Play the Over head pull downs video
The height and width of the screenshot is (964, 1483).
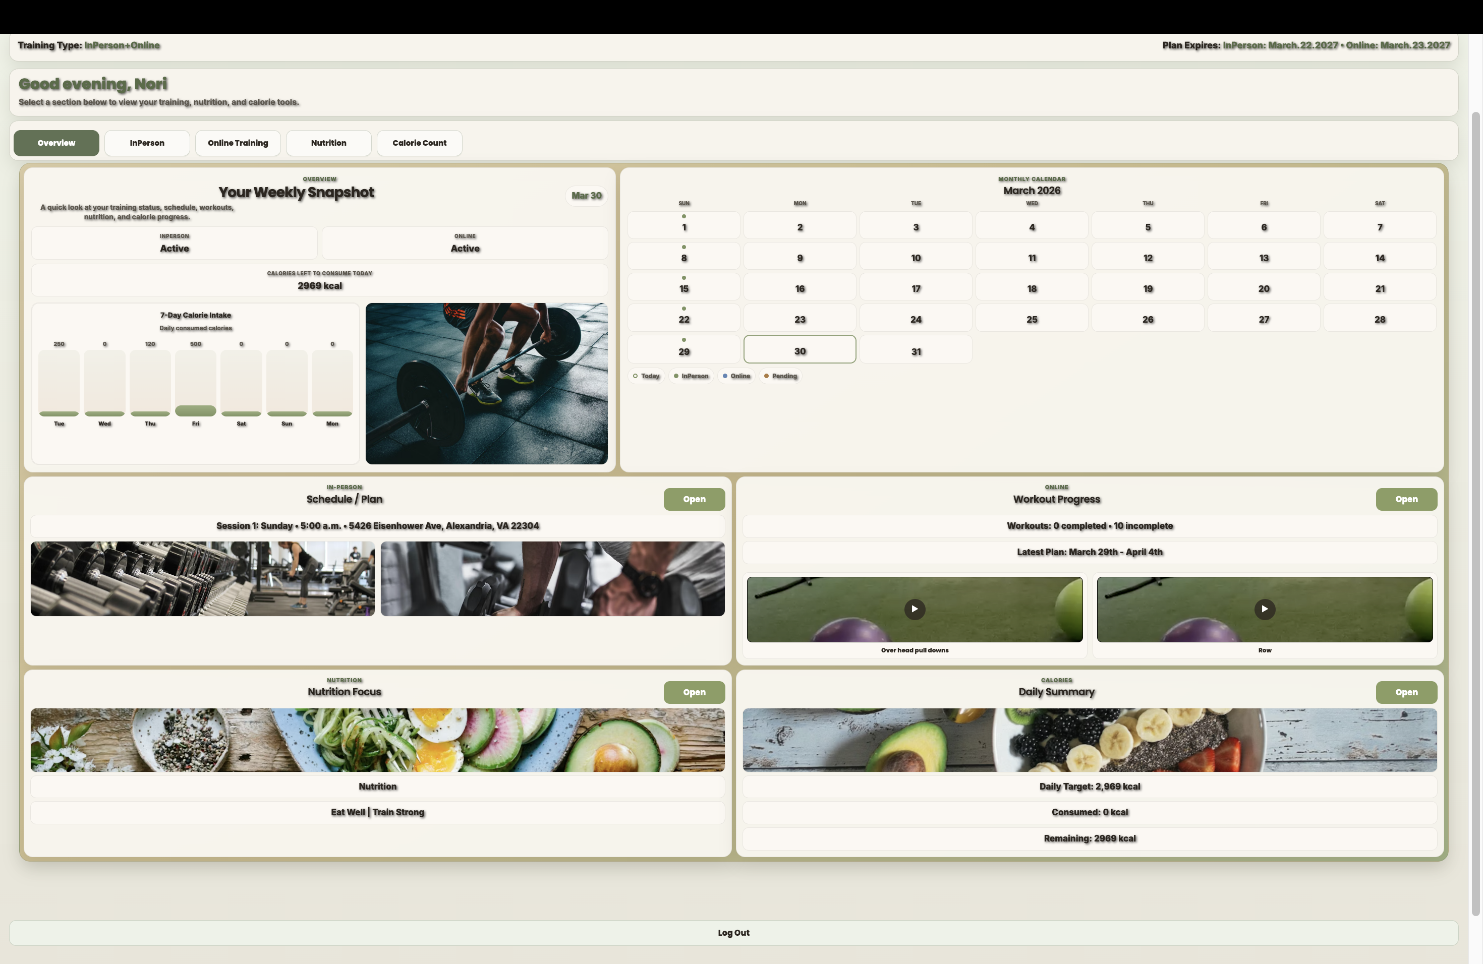pyautogui.click(x=914, y=609)
